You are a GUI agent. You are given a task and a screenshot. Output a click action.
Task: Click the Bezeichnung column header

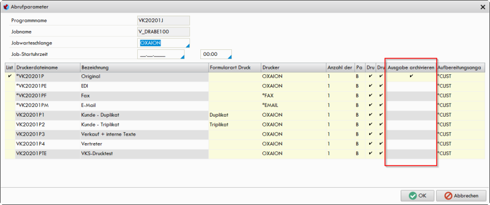[x=144, y=67]
